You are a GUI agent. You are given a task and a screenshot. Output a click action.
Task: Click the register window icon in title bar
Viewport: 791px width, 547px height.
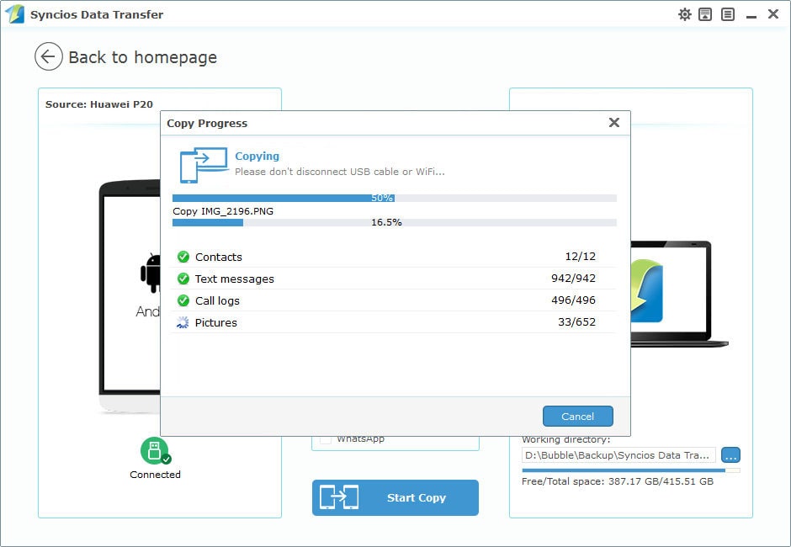(705, 14)
